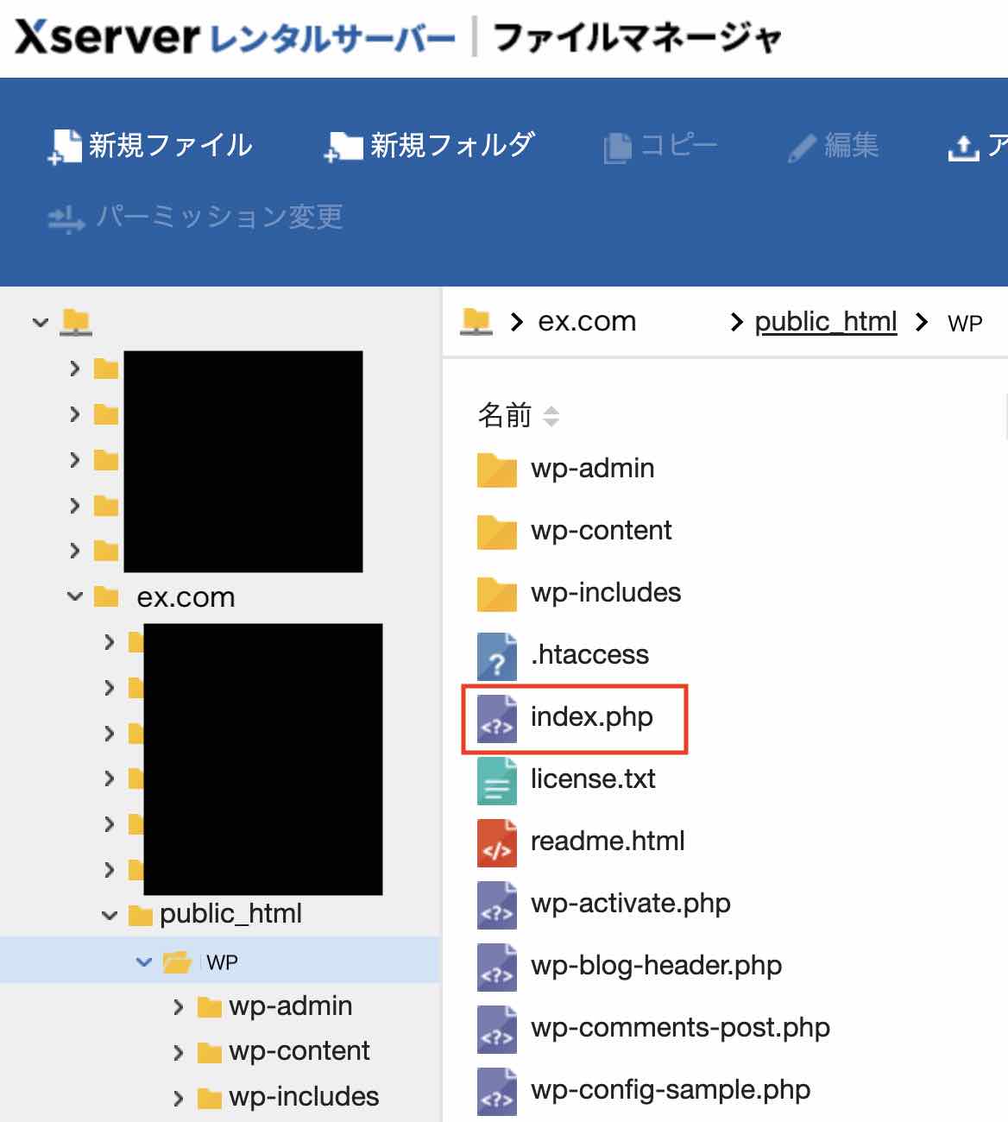Collapse the WP tree node chevron
This screenshot has width=1008, height=1122.
(x=144, y=961)
